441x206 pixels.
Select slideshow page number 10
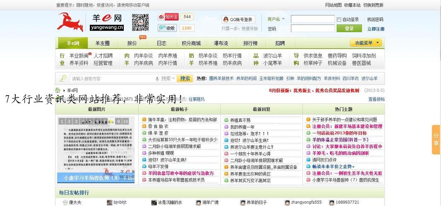point(125,122)
